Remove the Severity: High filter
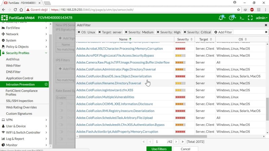This screenshot has width=269, height=151. pos(158,32)
